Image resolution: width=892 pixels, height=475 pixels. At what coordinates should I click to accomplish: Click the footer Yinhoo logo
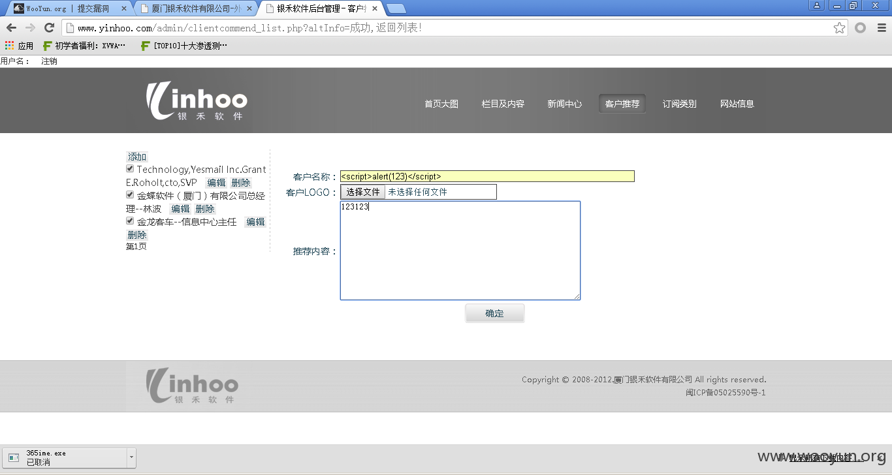pos(192,386)
